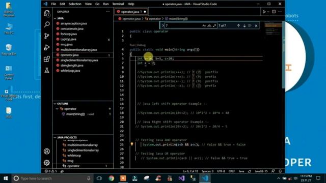Click operator breadcrumb in editor path
This screenshot has height=183, width=326.
155,19
